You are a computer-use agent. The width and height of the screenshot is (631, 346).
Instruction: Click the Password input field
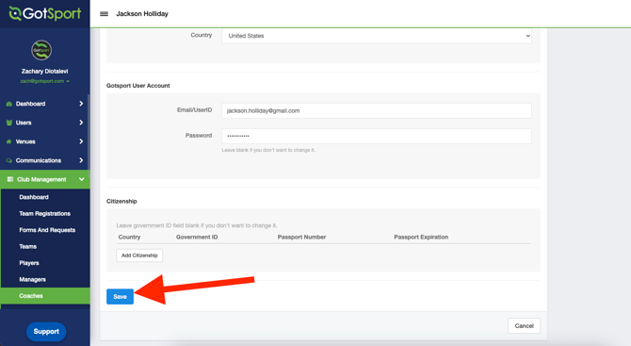(377, 136)
